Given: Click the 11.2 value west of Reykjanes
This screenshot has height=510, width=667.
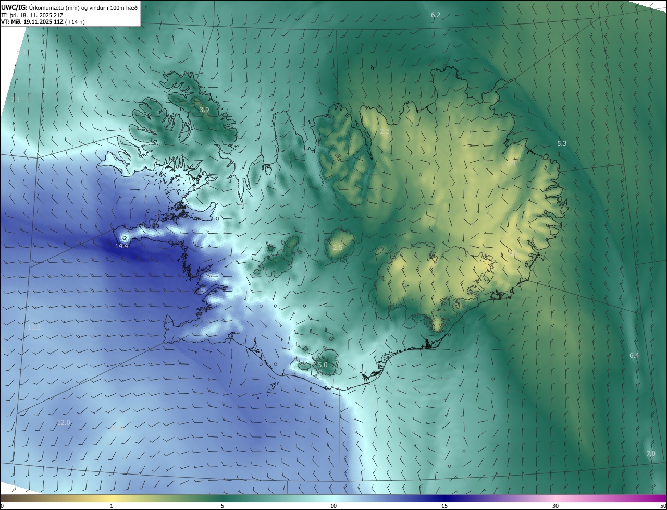Looking at the screenshot, I should pos(34,327).
